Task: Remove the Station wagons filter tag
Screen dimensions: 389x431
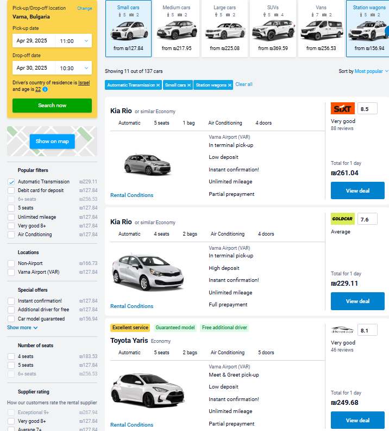Action: pyautogui.click(x=230, y=85)
